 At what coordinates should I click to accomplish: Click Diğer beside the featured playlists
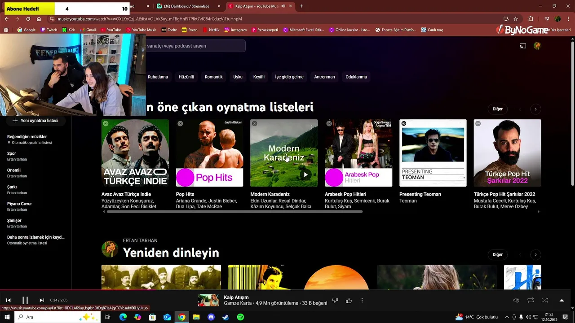point(498,109)
